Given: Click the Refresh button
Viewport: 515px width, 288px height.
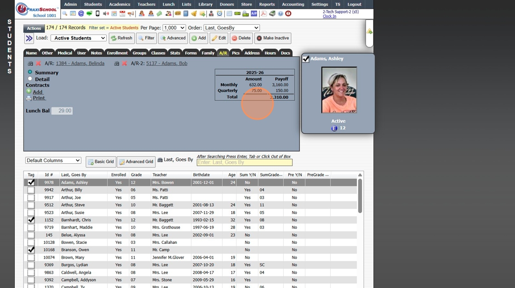Looking at the screenshot, I should click(x=121, y=38).
